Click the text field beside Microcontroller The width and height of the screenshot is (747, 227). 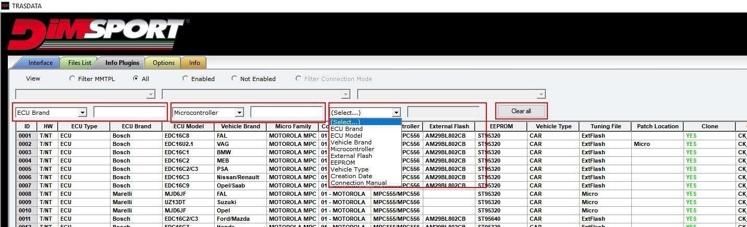point(287,112)
